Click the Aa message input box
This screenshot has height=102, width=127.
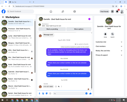[x=69, y=94]
